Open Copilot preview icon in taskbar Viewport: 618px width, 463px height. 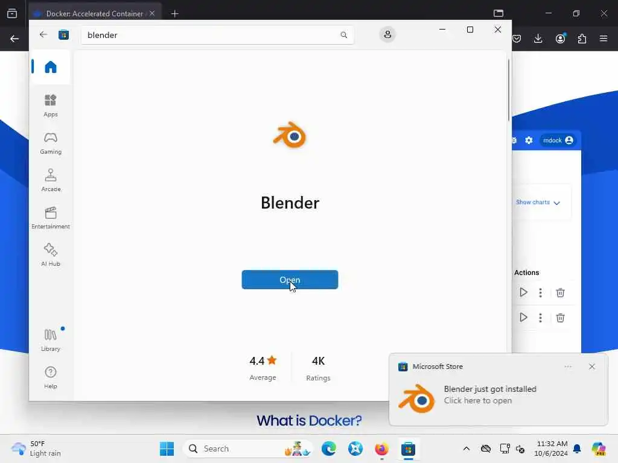[x=599, y=449]
